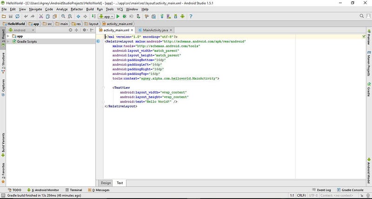This screenshot has height=199, width=372.
Task: Toggle the Maven Projects side panel
Action: [x=369, y=63]
